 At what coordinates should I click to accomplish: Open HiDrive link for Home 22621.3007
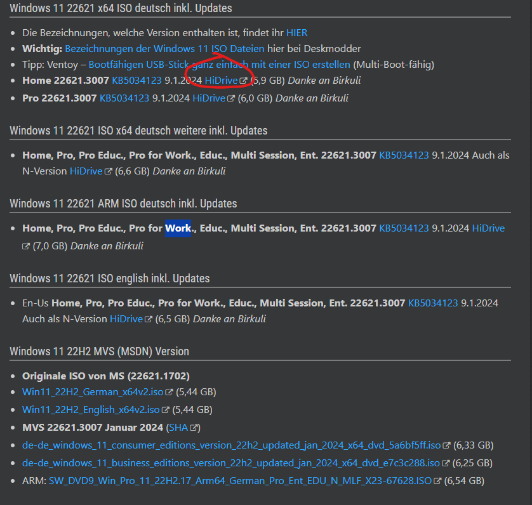221,81
